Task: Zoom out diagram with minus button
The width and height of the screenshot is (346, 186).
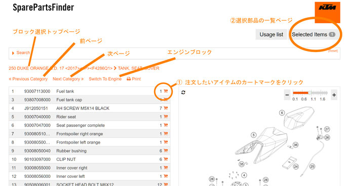Action: [x=287, y=95]
